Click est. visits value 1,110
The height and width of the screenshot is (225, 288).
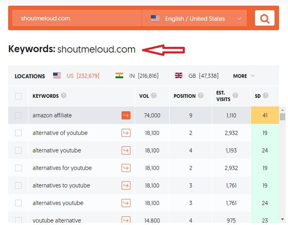[x=231, y=115]
